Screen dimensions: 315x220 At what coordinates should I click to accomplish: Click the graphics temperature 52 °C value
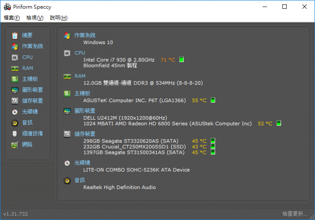pyautogui.click(x=265, y=124)
